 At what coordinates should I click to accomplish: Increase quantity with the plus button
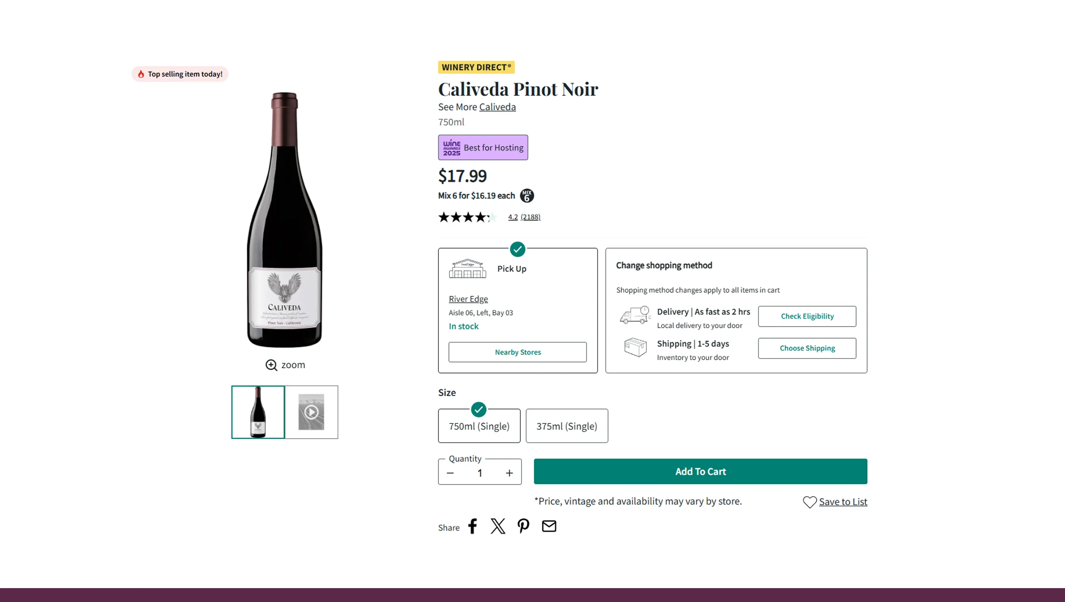(509, 473)
